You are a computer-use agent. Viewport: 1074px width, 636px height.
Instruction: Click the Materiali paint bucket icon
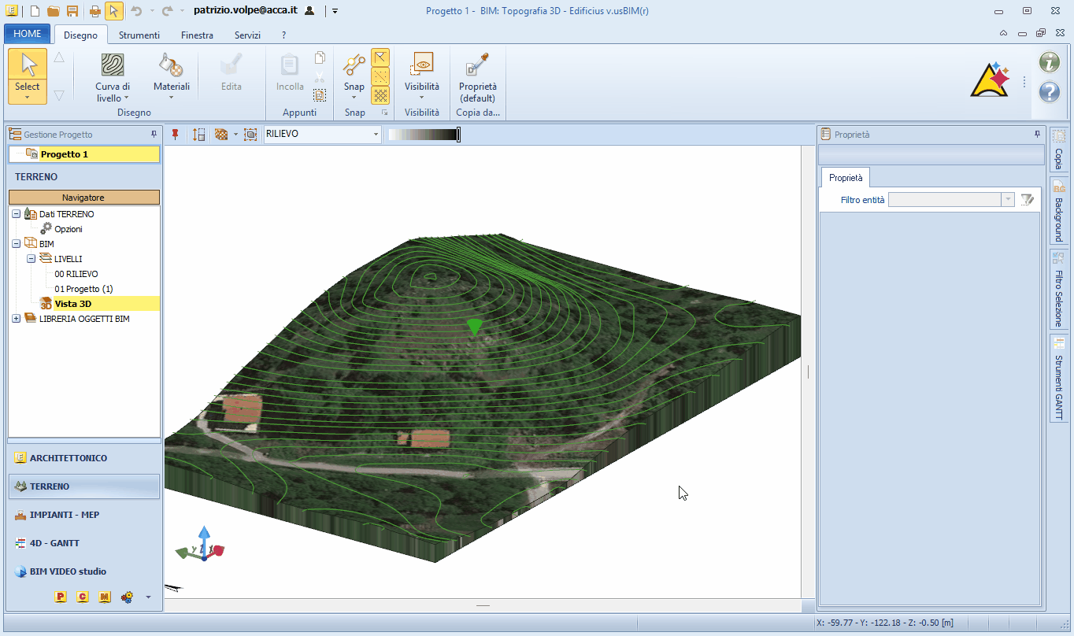click(171, 67)
